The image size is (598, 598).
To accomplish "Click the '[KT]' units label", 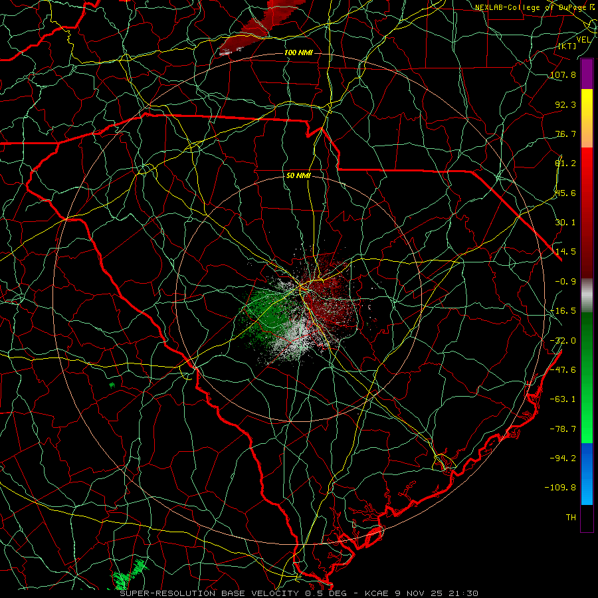I will click(567, 46).
